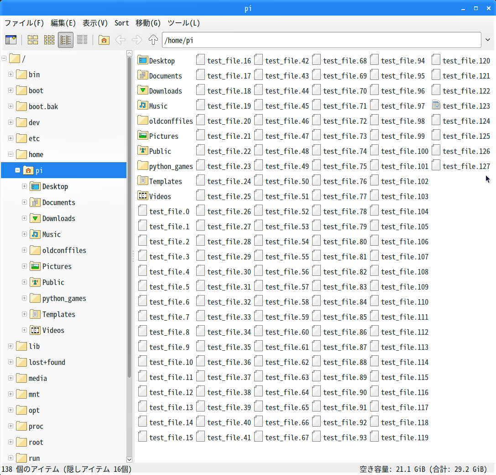This screenshot has height=475, width=496.
Task: Click Videos icon in sidebar tree
Action: tap(35, 330)
